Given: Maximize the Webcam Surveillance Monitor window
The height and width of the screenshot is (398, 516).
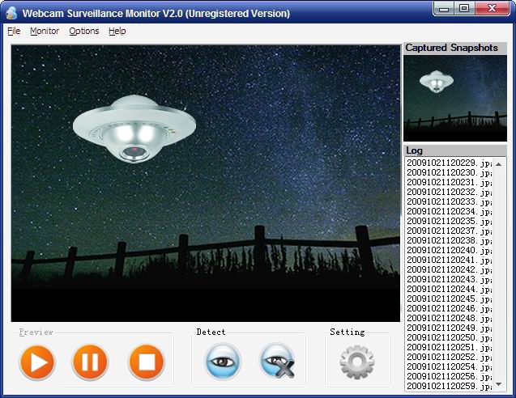Looking at the screenshot, I should click(464, 9).
